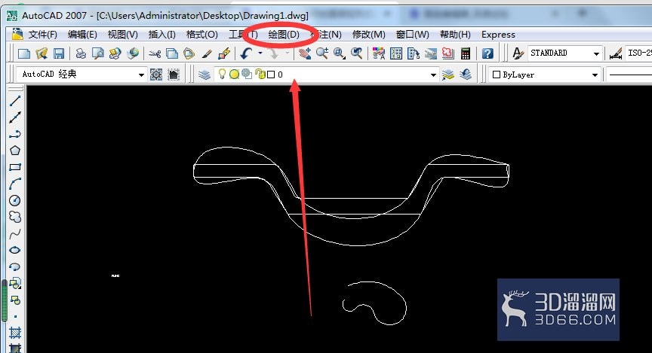Select the Ellipse tool

click(x=15, y=250)
